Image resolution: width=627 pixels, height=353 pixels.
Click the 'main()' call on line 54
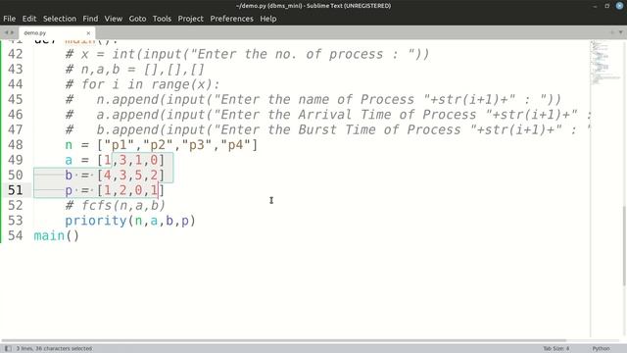tap(57, 235)
